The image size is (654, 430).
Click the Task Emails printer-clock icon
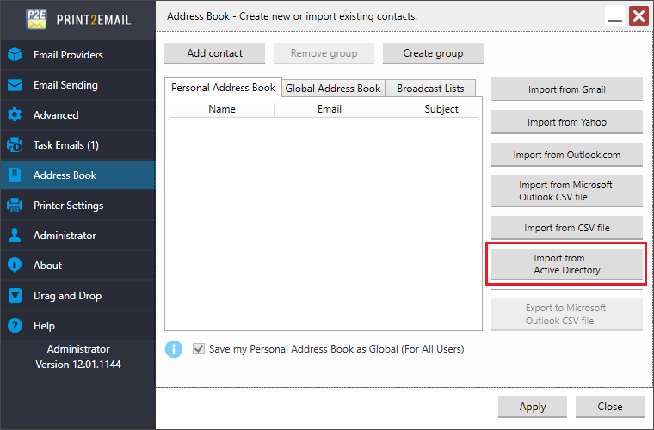[x=15, y=145]
